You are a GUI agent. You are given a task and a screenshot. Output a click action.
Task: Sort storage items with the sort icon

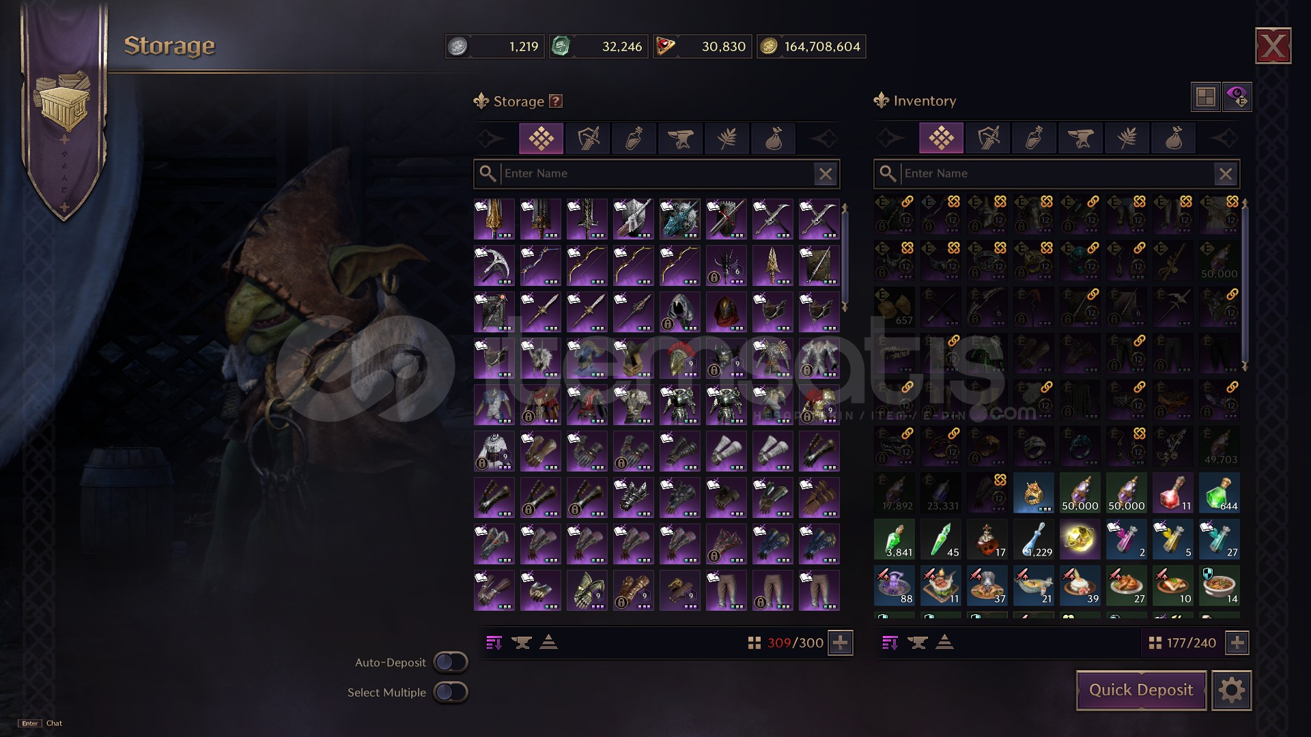(x=494, y=642)
